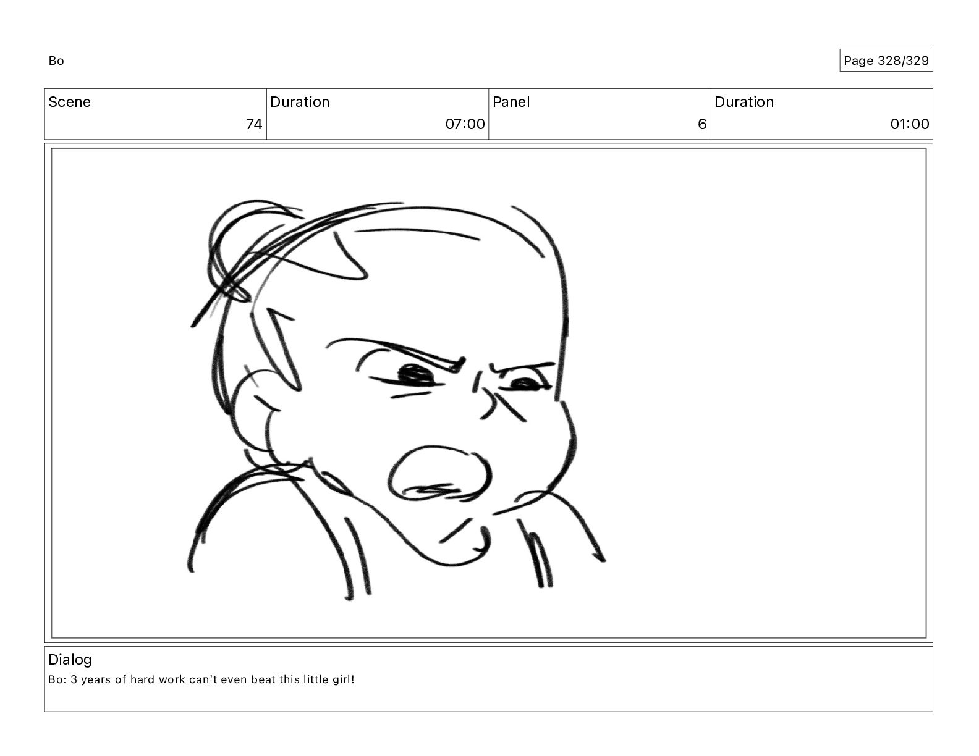
Task: Click the panel duration value 01:00
Action: click(x=910, y=124)
